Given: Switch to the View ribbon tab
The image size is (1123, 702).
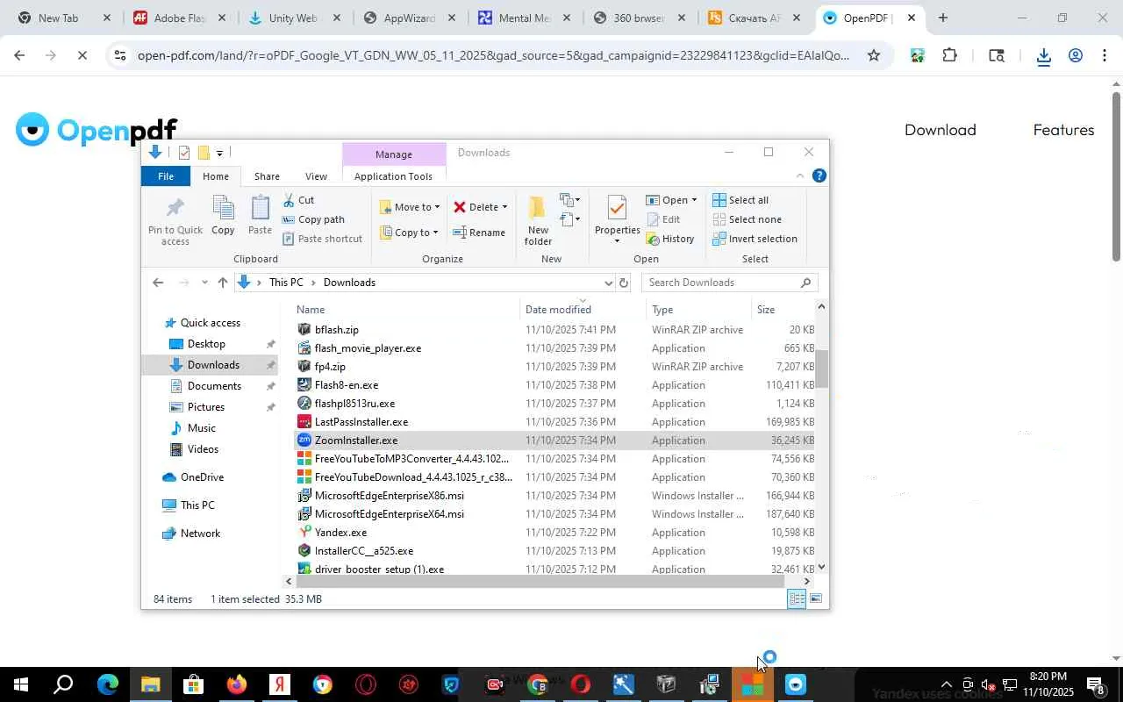Looking at the screenshot, I should pos(316,176).
